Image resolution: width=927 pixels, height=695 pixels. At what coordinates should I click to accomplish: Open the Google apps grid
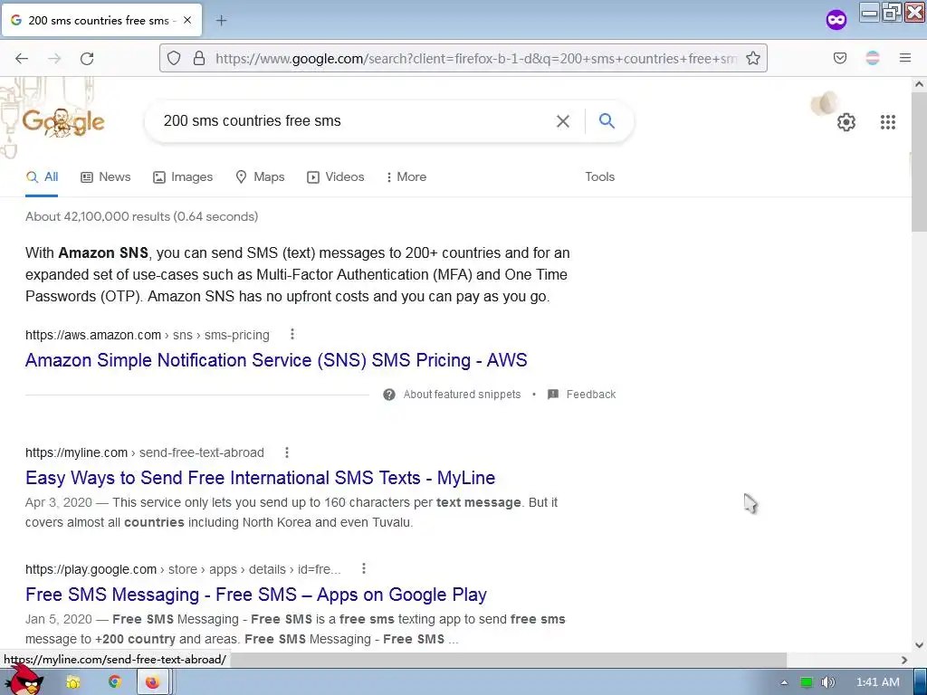887,122
